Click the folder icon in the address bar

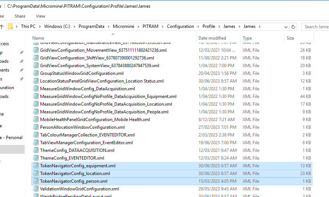(11, 27)
